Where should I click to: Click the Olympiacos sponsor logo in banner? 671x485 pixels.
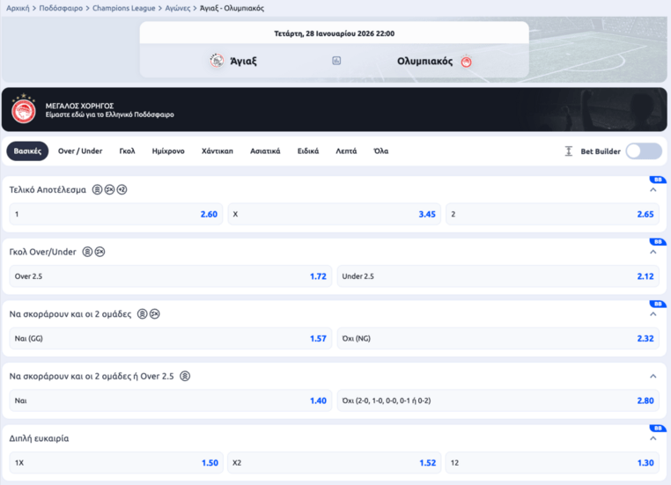click(x=24, y=110)
